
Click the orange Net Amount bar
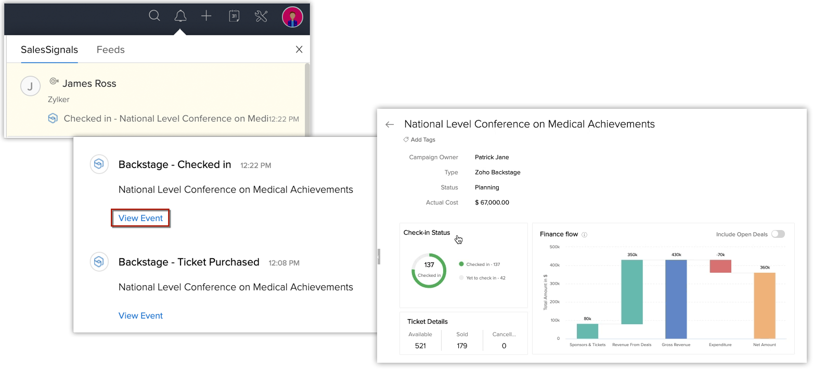765,306
